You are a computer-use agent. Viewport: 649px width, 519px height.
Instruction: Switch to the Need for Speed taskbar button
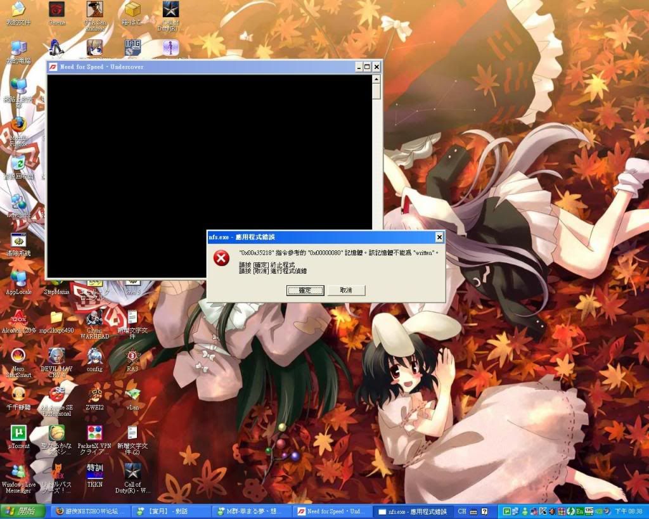coord(333,511)
